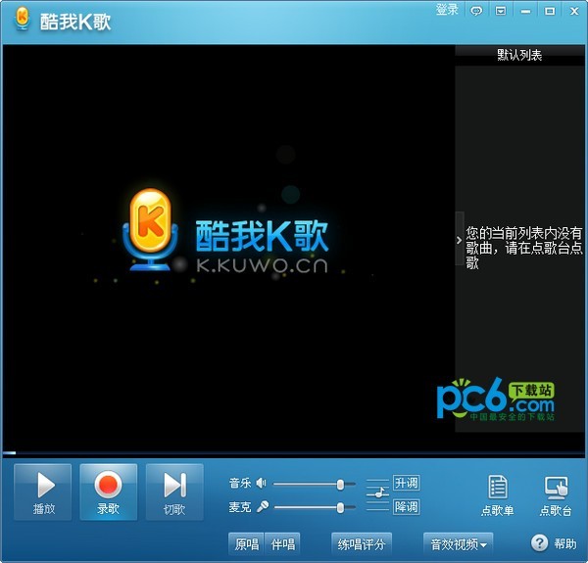
Task: Switch to 原唱 original vocals
Action: click(247, 543)
